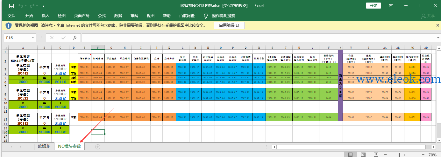Select column header F

point(98,48)
